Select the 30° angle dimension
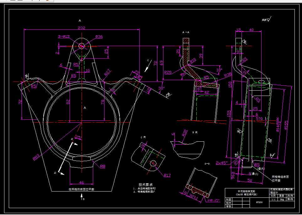 coord(162,88)
